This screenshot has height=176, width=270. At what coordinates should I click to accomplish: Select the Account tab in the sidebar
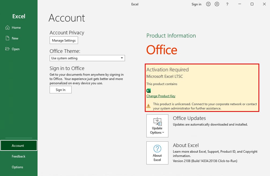coord(19,145)
